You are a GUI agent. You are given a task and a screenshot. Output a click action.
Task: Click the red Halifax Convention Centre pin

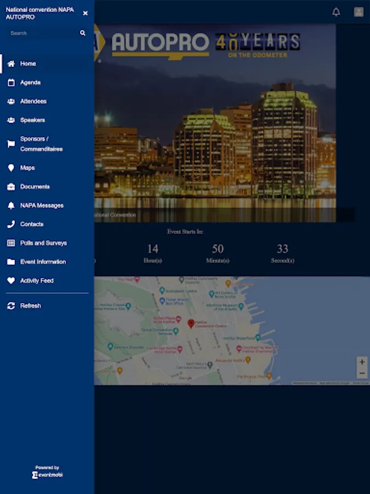[x=191, y=323]
